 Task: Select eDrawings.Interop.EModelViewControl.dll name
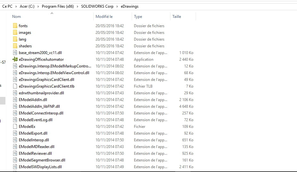[54, 73]
